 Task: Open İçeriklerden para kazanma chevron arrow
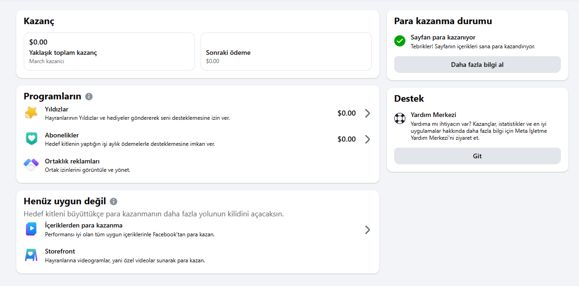367,230
